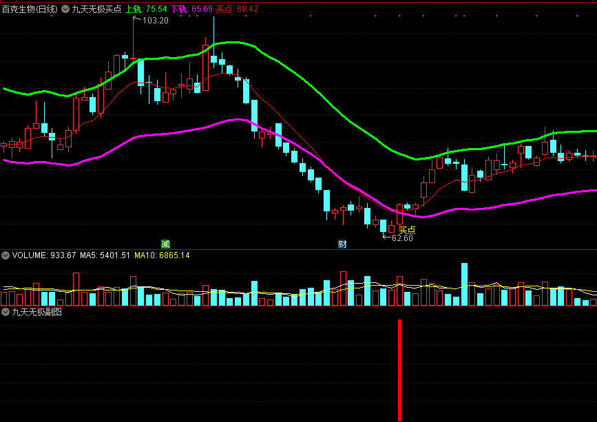Expand the 九天无极买点 indicator dropdown arrow
The width and height of the screenshot is (597, 422).
pyautogui.click(x=65, y=9)
